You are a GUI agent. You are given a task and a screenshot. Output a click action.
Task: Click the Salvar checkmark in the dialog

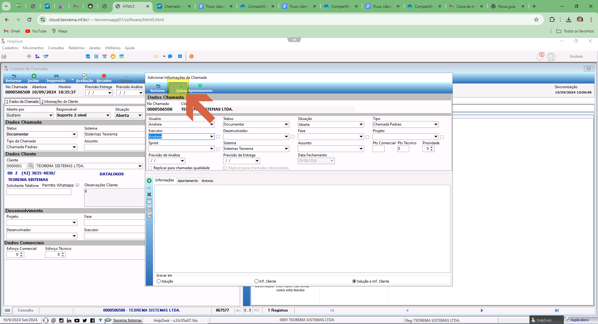point(182,88)
